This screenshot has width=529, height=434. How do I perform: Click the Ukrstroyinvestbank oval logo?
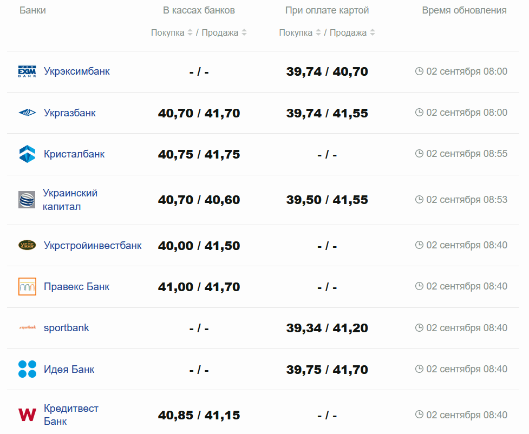point(27,245)
